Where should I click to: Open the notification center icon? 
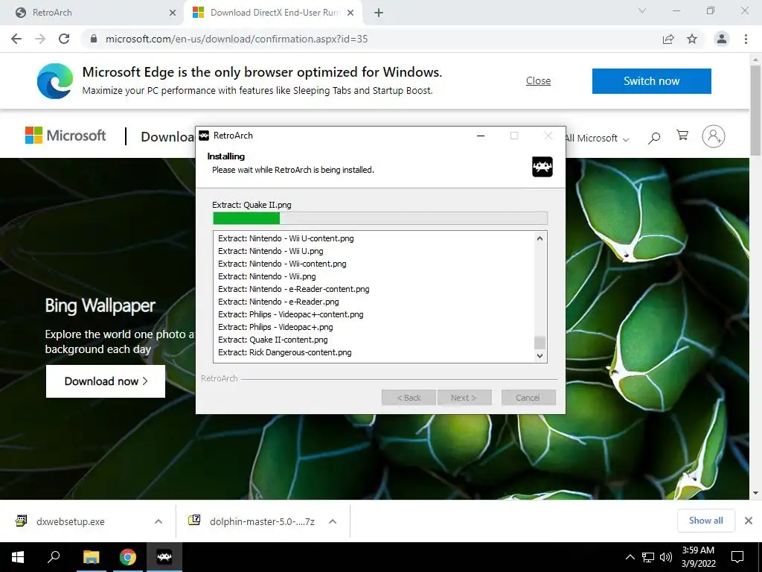(x=737, y=557)
